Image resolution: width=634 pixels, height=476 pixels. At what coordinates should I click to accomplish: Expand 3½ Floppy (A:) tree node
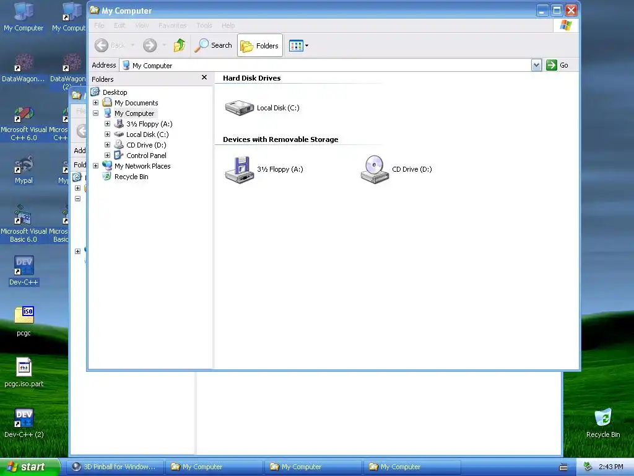[x=108, y=124]
